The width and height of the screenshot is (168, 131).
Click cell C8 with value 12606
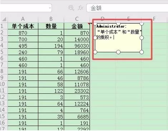[77, 71]
